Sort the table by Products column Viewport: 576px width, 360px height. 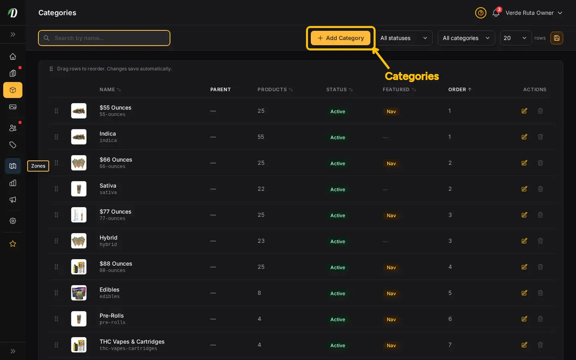(275, 90)
